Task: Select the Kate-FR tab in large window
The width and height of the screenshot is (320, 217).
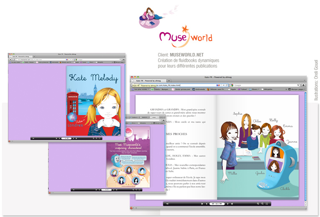Action: [148, 81]
